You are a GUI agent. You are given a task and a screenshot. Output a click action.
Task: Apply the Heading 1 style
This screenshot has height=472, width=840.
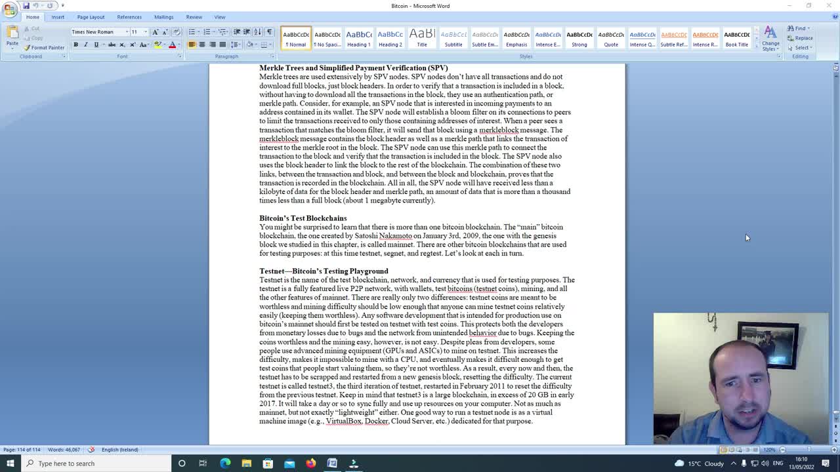359,38
